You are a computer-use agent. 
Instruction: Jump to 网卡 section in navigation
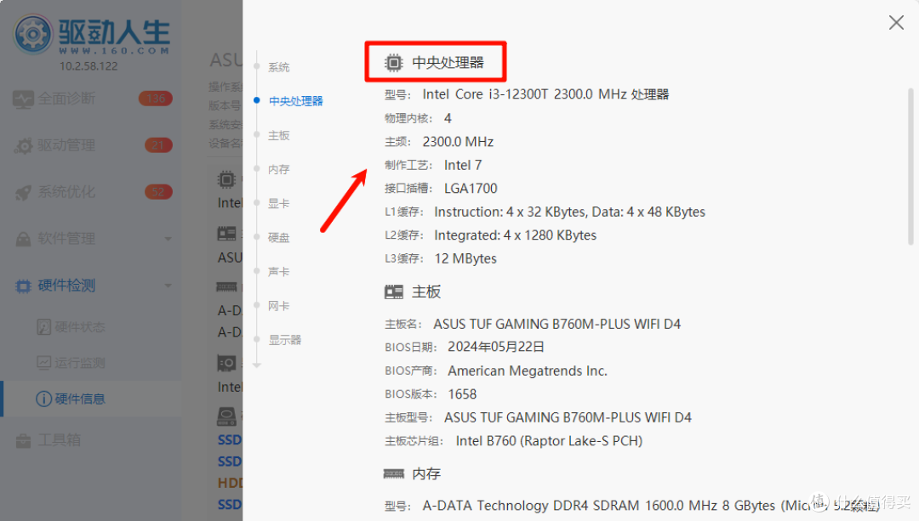click(279, 306)
